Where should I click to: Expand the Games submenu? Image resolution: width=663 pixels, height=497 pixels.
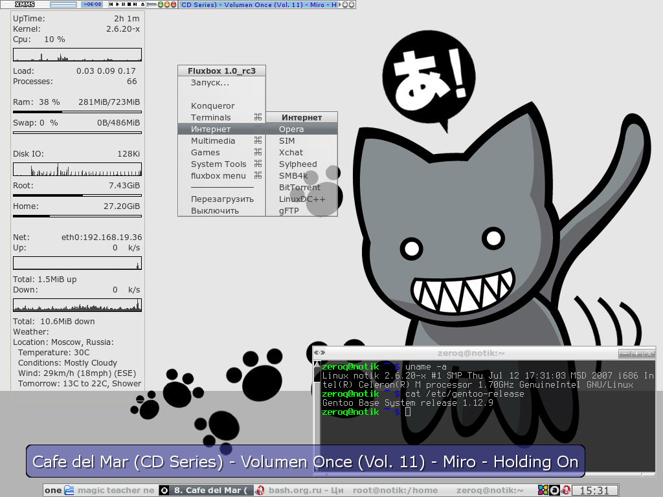click(x=221, y=152)
